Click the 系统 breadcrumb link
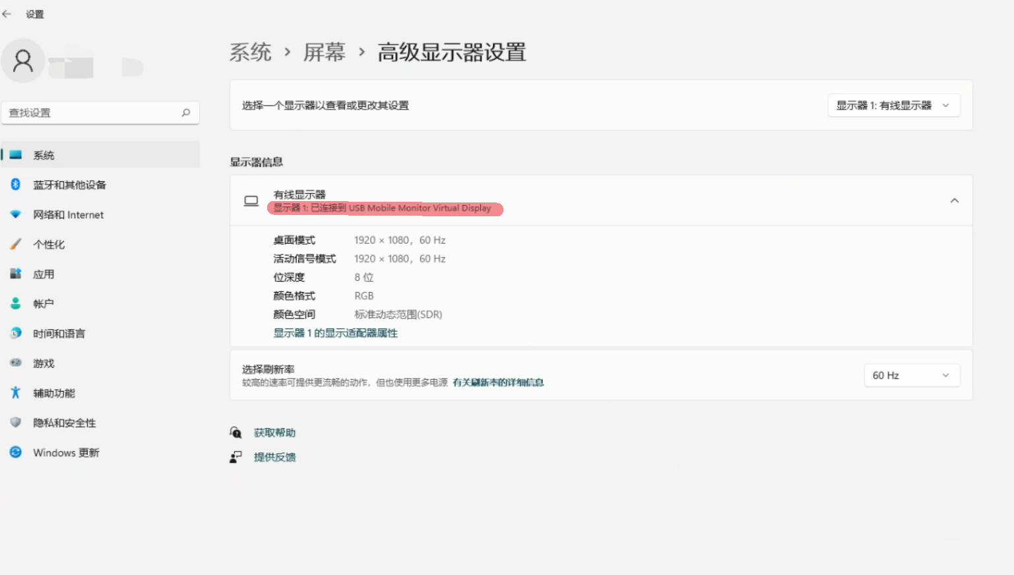1014x575 pixels. click(251, 52)
